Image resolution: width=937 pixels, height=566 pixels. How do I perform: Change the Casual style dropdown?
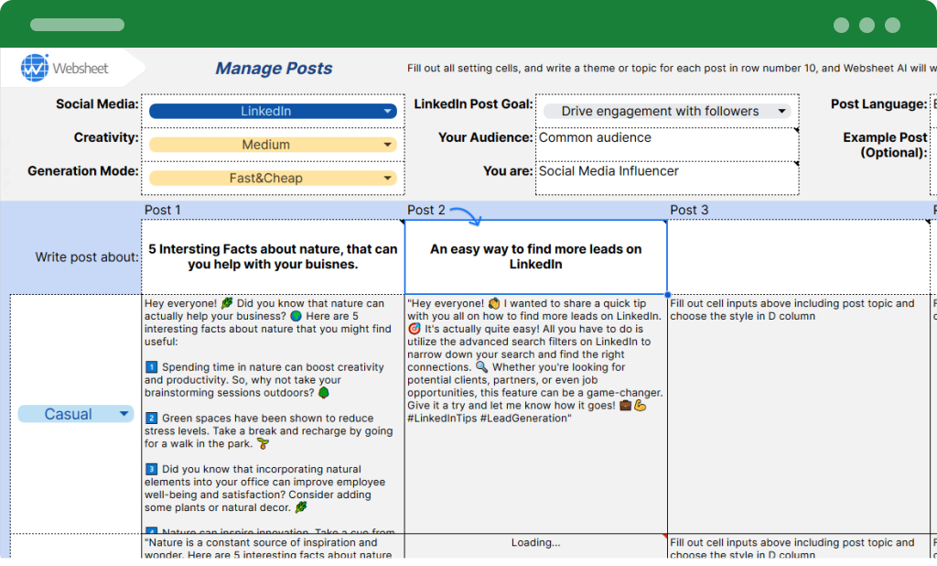[x=76, y=414]
